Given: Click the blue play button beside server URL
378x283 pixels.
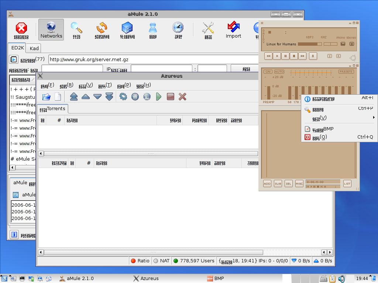Looking at the screenshot, I should pos(14,59).
